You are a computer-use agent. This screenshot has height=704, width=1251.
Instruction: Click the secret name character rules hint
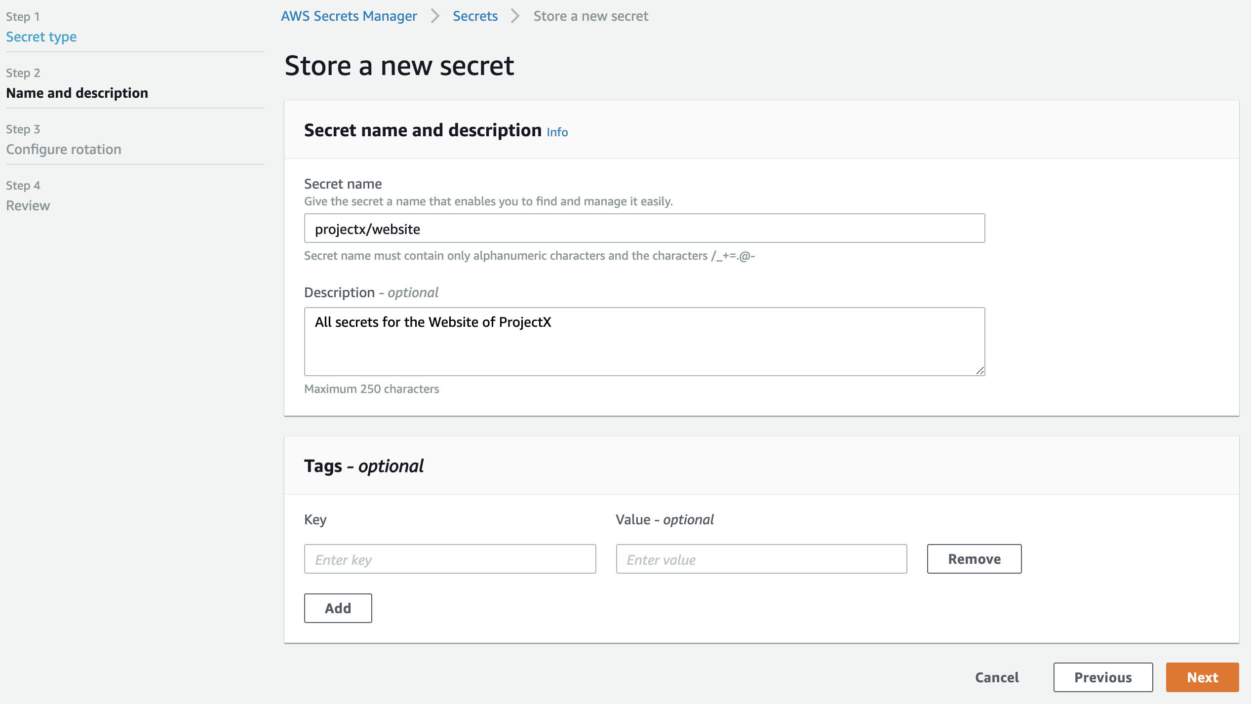(529, 256)
